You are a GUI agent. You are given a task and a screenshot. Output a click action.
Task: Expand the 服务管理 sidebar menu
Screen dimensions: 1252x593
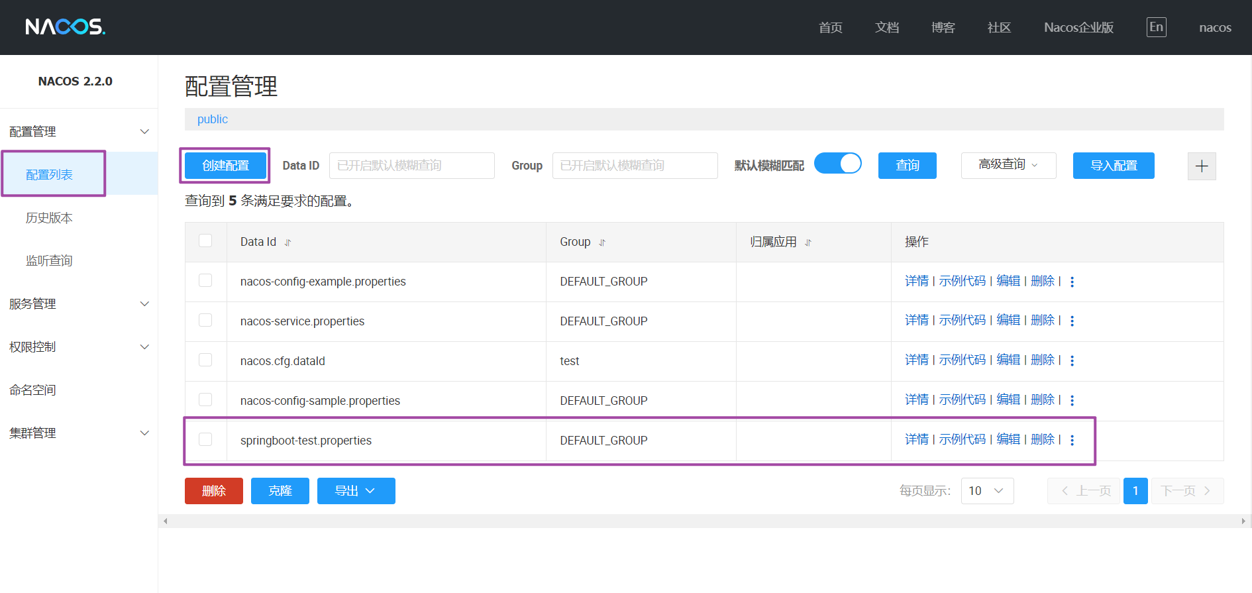[x=78, y=304]
